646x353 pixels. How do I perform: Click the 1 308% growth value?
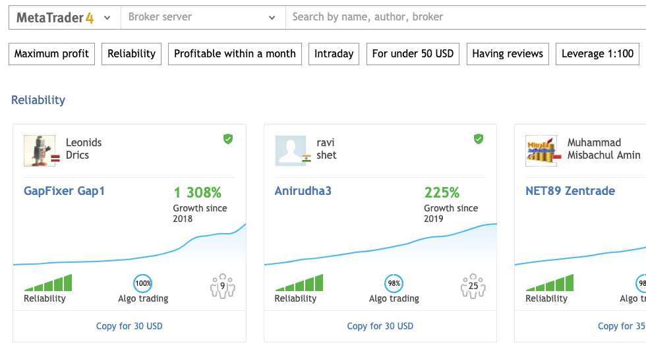(197, 192)
